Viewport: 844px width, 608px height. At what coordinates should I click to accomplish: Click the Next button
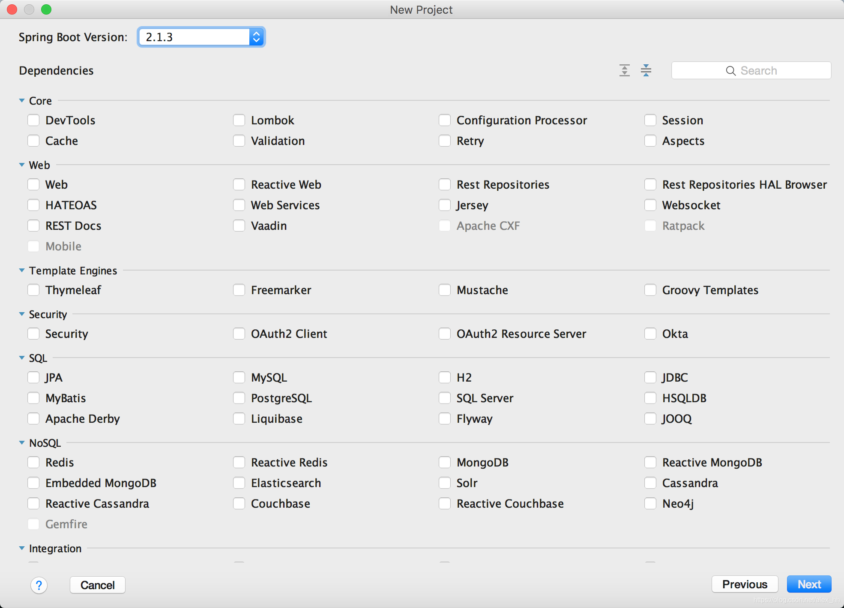(x=809, y=584)
